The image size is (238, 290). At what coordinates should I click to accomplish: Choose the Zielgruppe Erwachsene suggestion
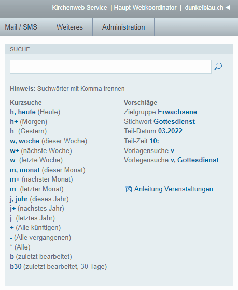click(177, 112)
